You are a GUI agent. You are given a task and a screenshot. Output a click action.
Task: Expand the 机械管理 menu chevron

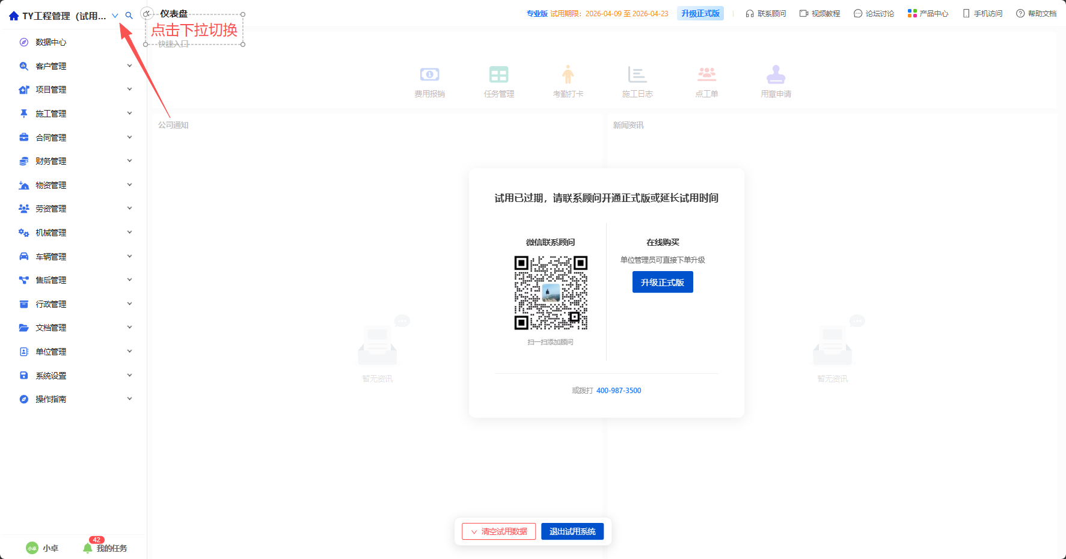tap(129, 233)
